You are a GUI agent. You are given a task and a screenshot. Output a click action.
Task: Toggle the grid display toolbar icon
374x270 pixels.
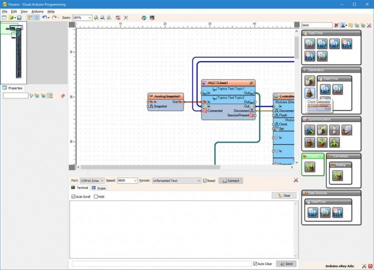coord(36,17)
